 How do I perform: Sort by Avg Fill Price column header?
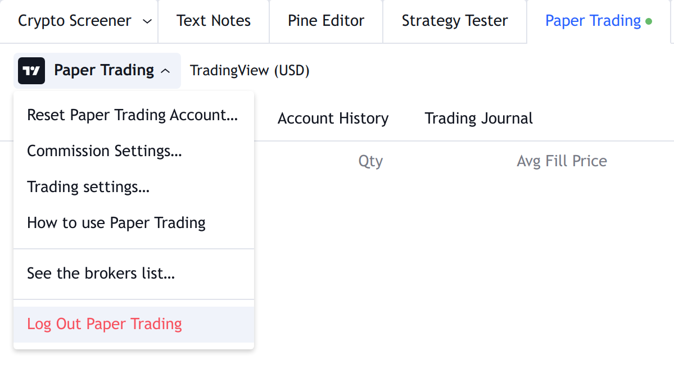(562, 161)
